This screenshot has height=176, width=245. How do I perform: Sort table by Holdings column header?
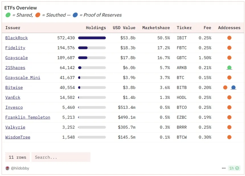pyautogui.click(x=96, y=28)
